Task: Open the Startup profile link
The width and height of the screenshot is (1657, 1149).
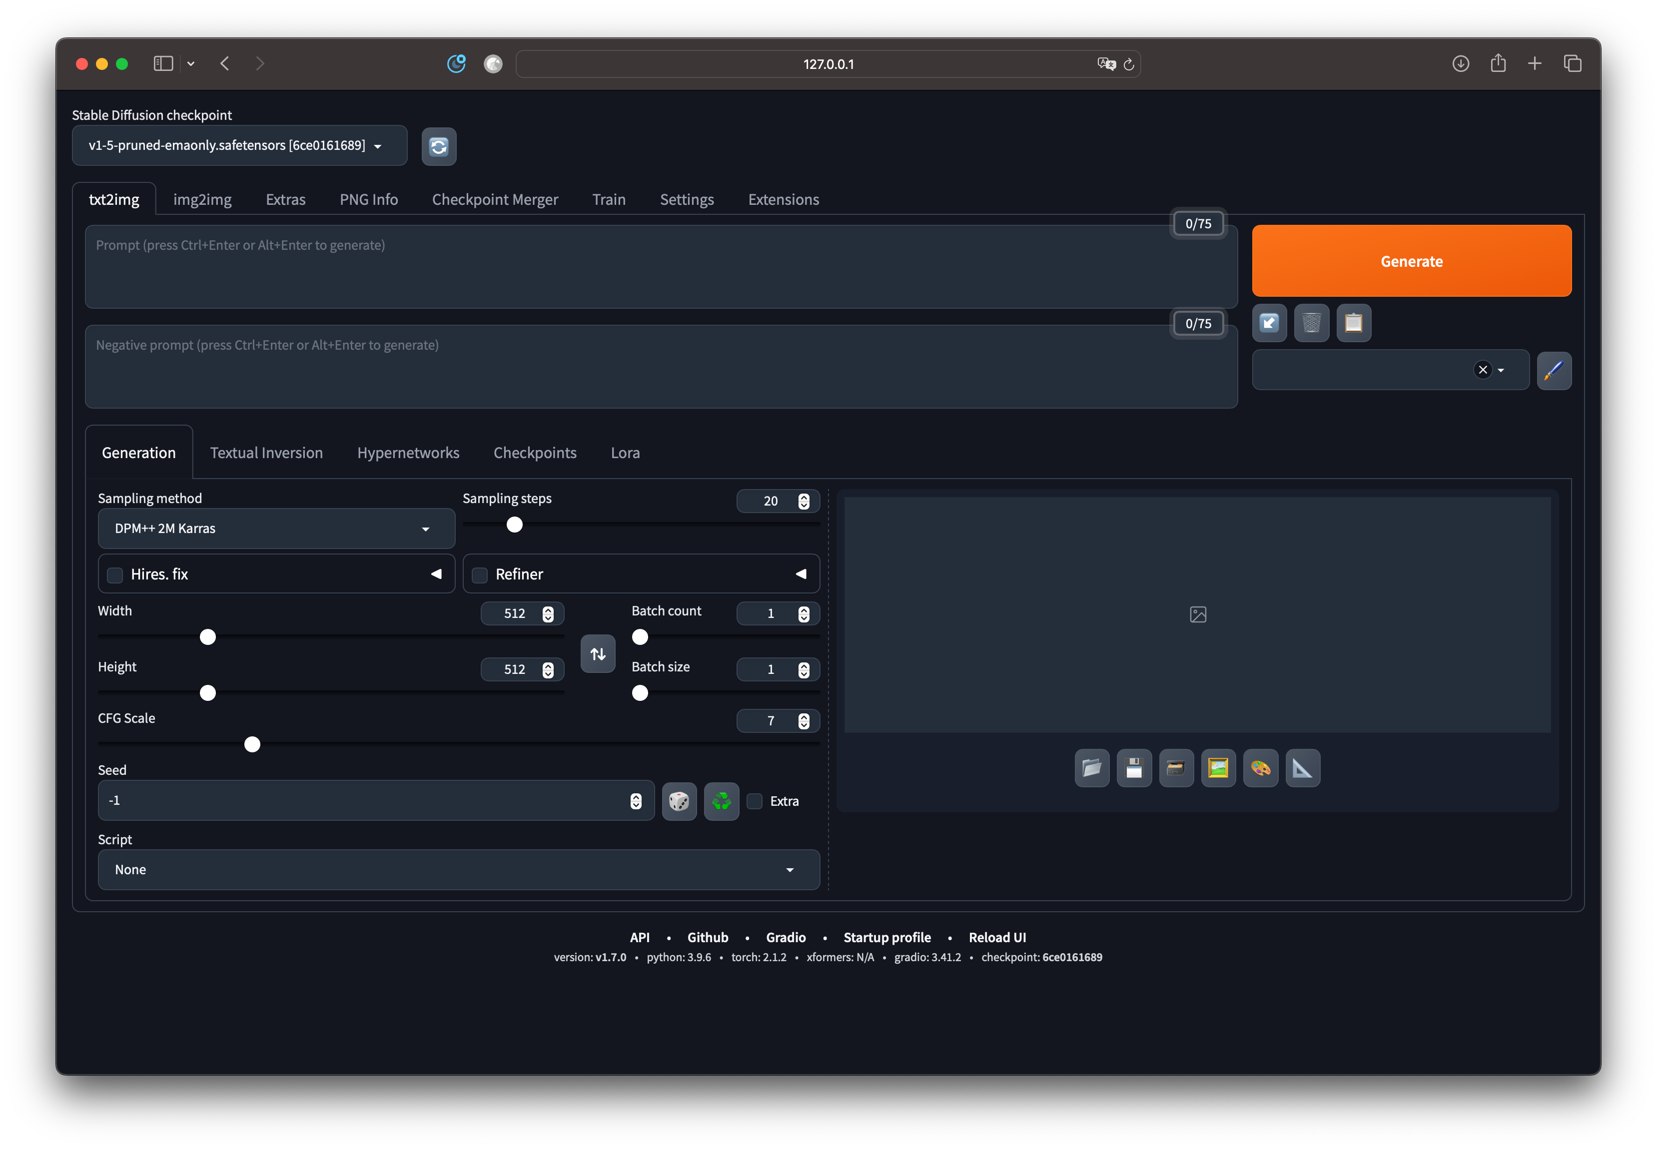Action: click(886, 937)
